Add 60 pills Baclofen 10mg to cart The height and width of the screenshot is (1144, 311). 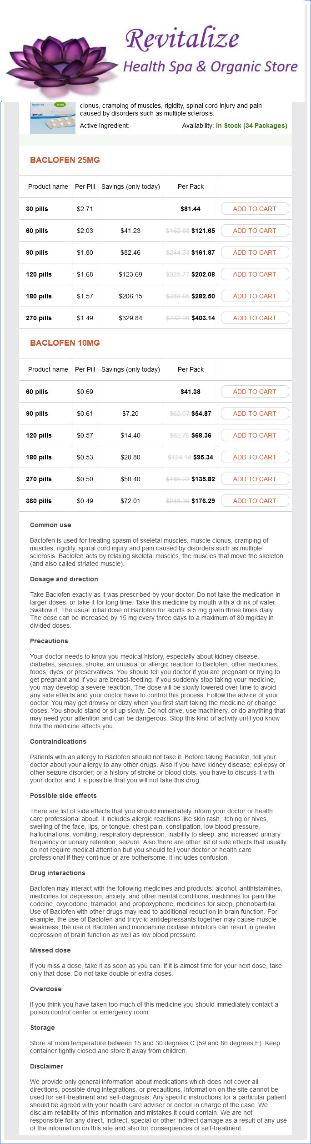pyautogui.click(x=255, y=392)
